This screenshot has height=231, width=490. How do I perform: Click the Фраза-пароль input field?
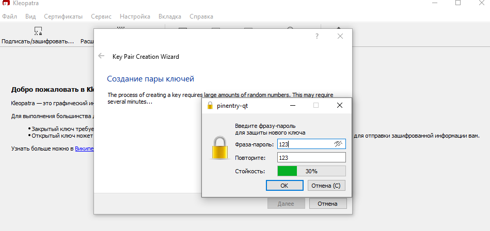311,144
